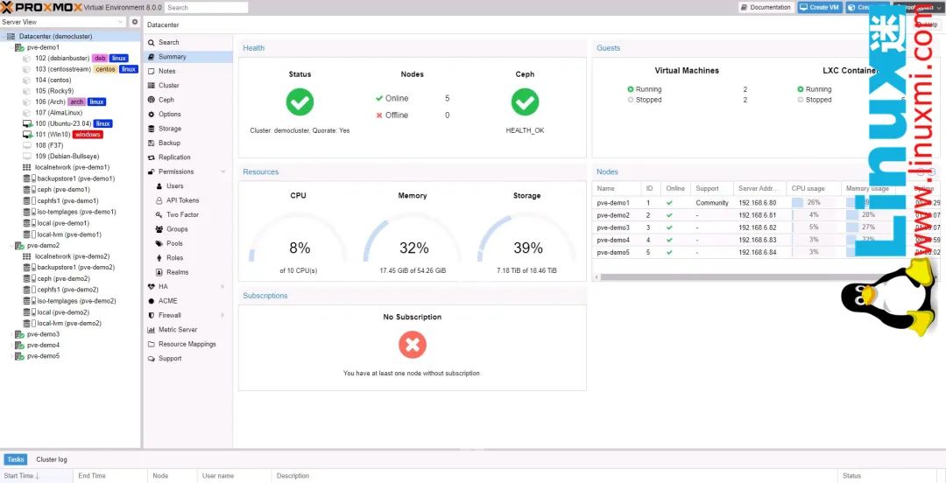
Task: Click the gear icon beside Server View
Action: [135, 22]
